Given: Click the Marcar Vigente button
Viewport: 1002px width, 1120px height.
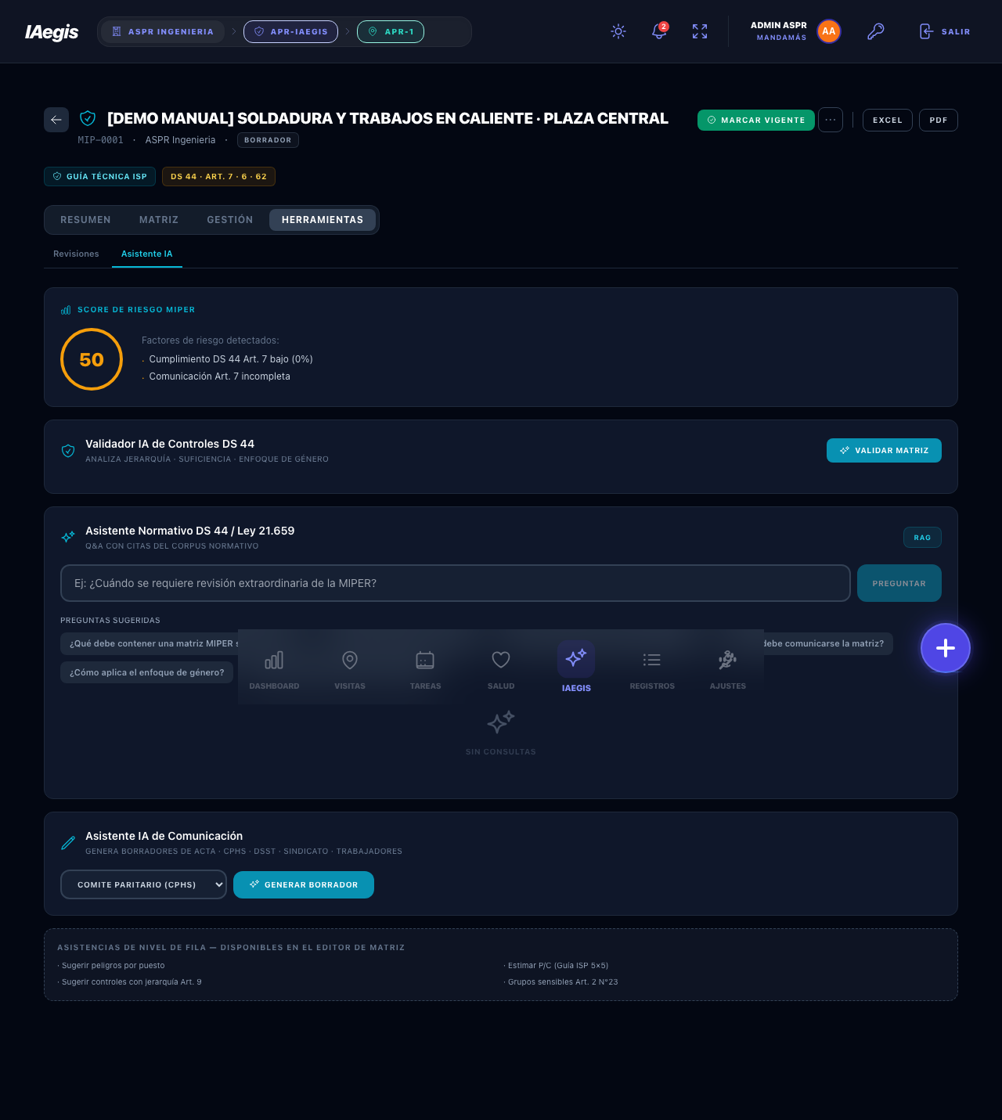Looking at the screenshot, I should [755, 120].
